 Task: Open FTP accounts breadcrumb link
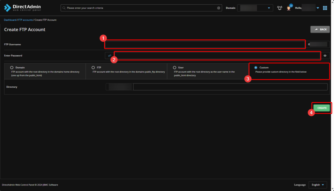[25, 20]
